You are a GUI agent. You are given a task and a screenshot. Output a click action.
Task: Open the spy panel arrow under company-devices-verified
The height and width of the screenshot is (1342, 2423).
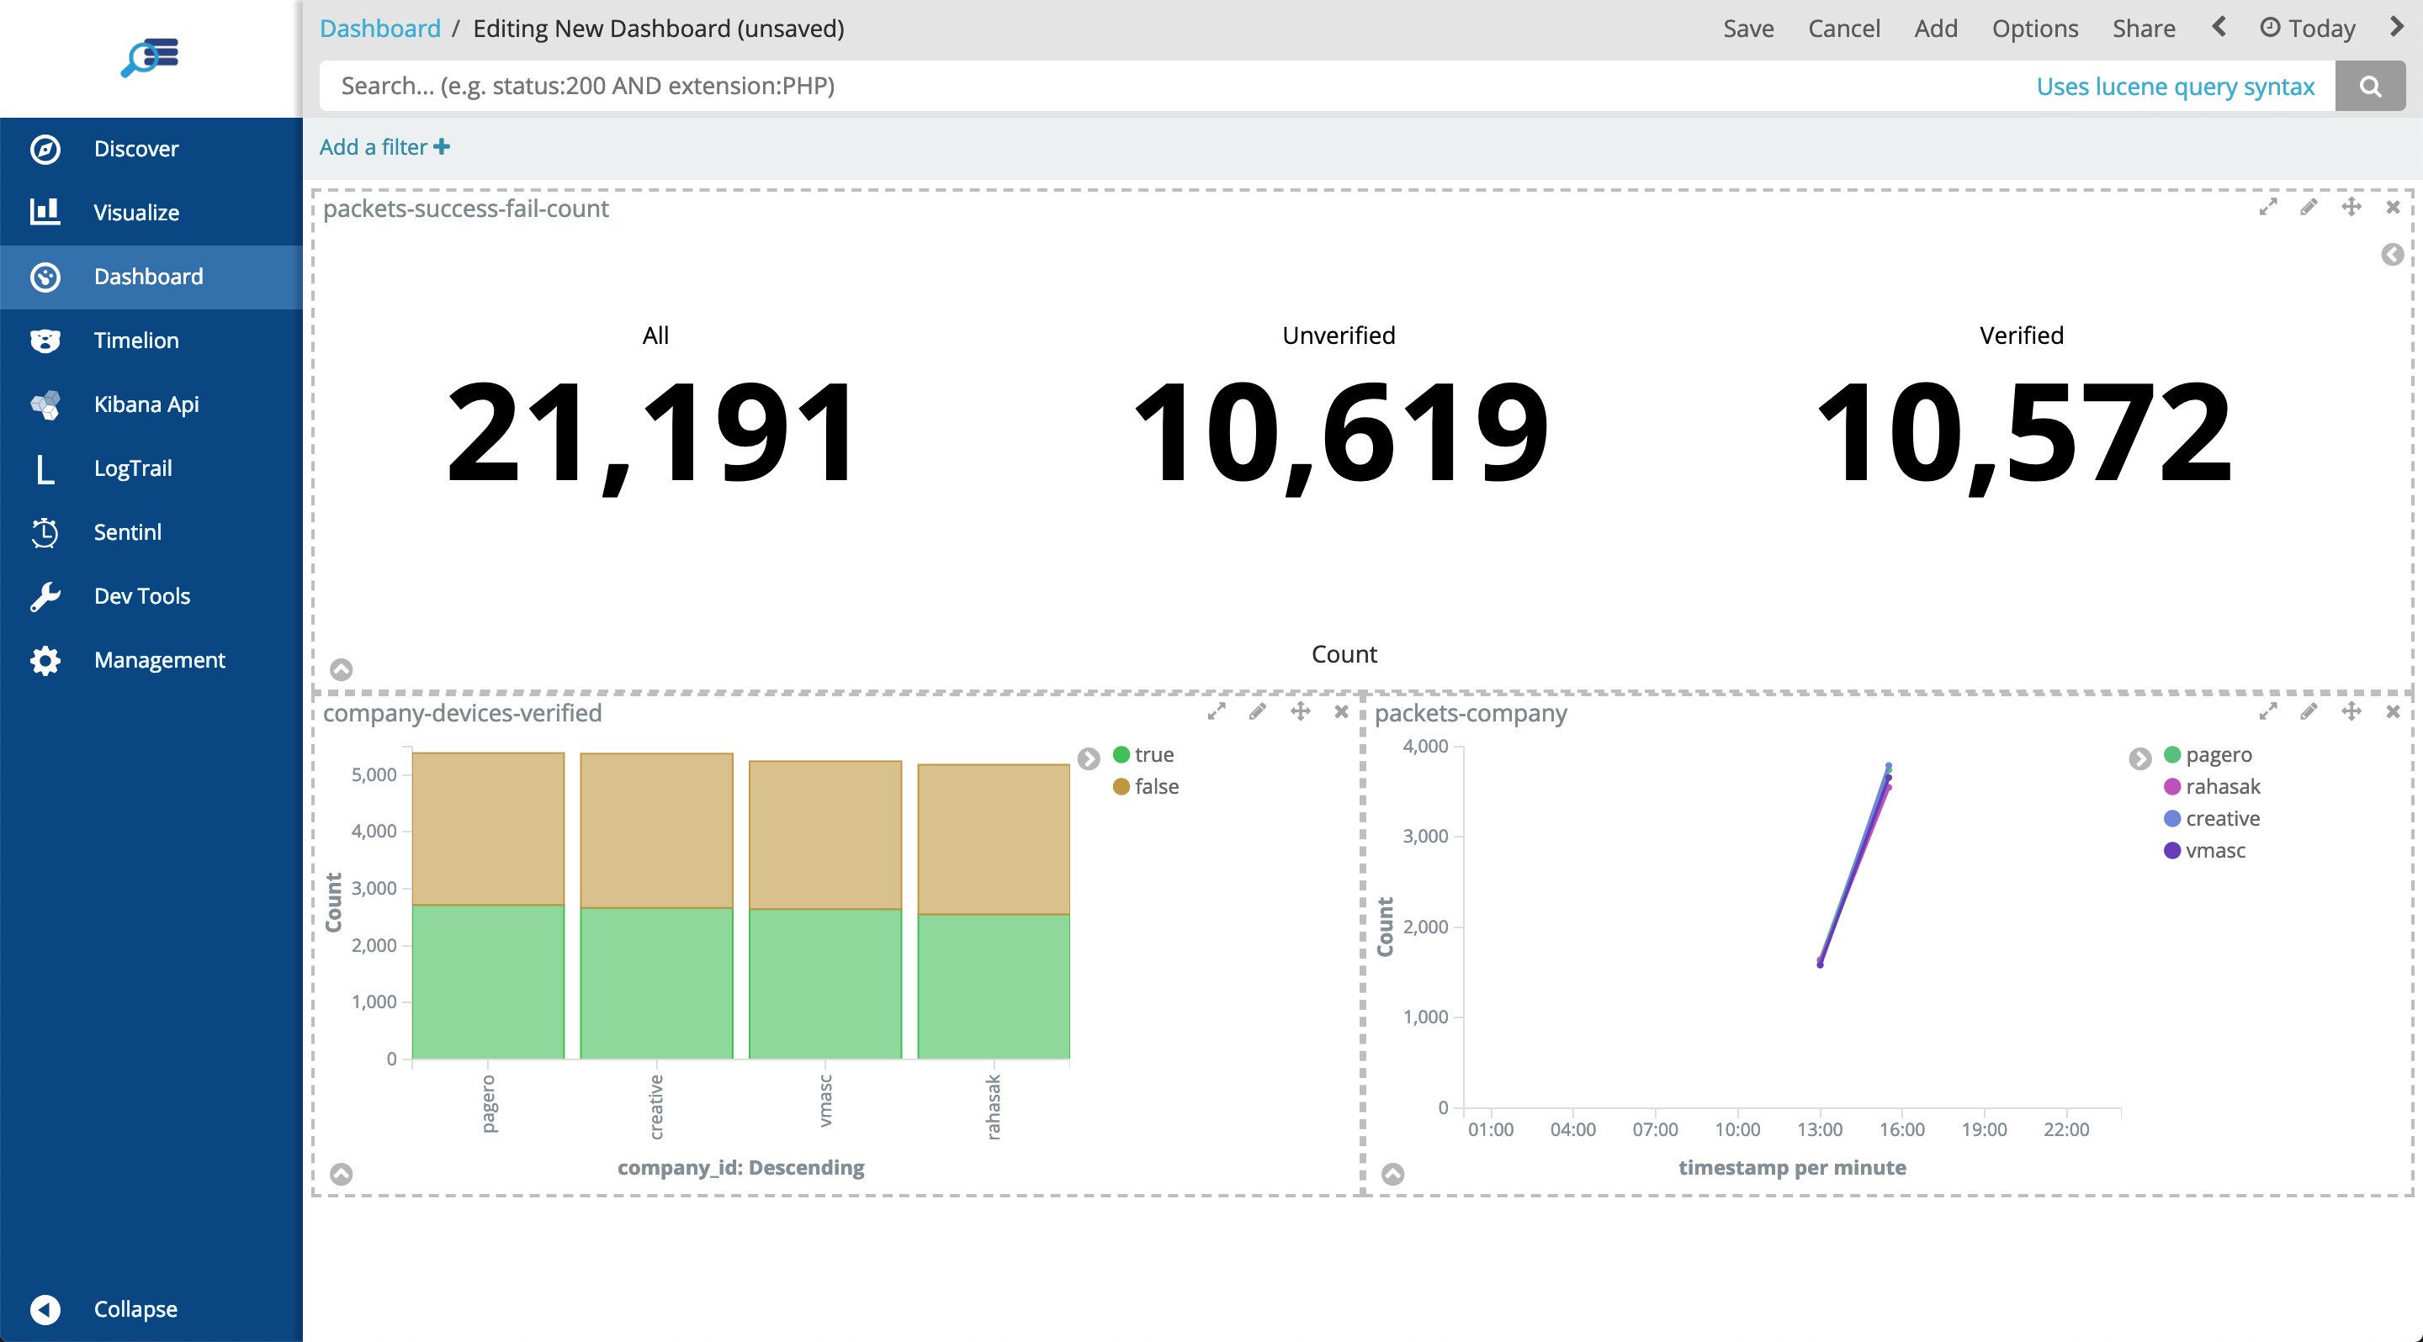pyautogui.click(x=342, y=1174)
